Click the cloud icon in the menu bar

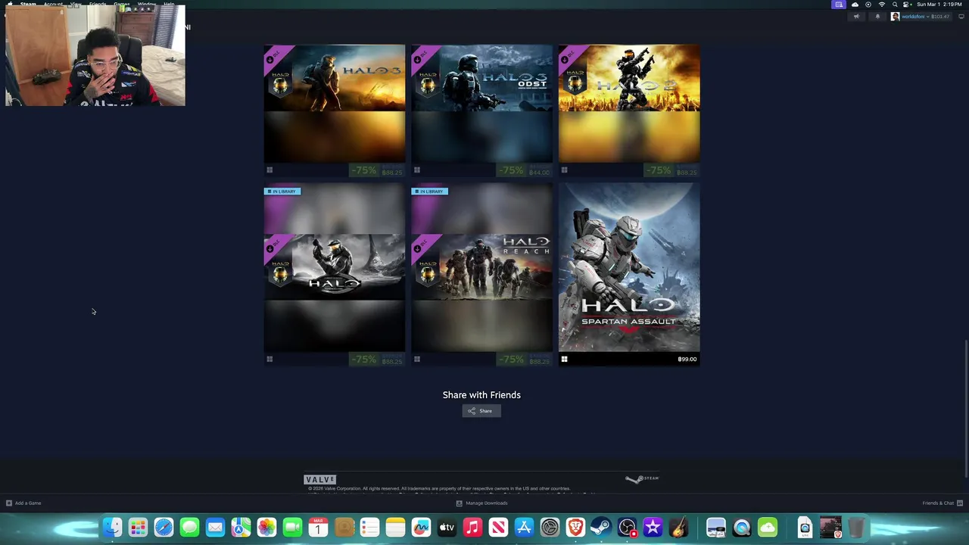tap(855, 5)
